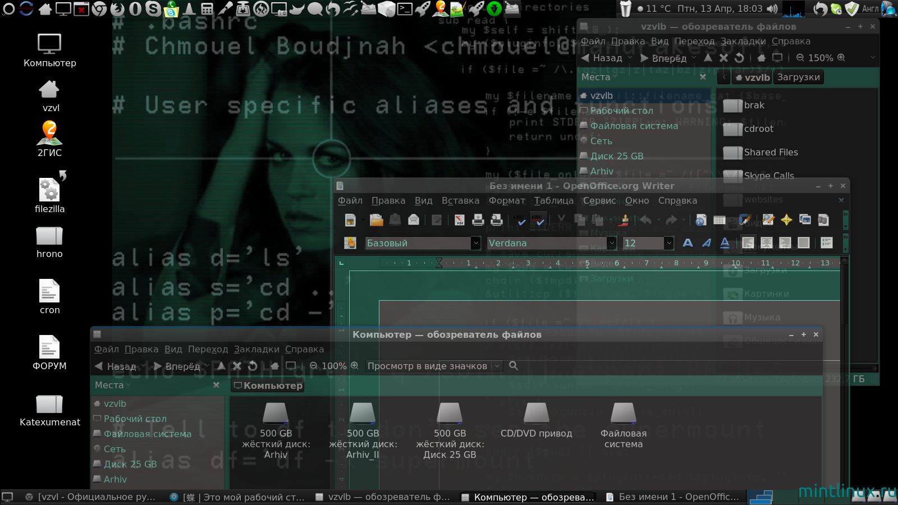Launch Chromium from the top panel

point(99,8)
